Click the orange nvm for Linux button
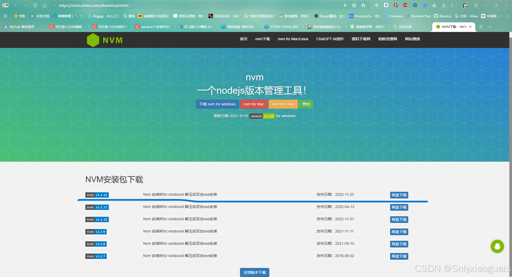This screenshot has height=277, width=512. pyautogui.click(x=283, y=104)
